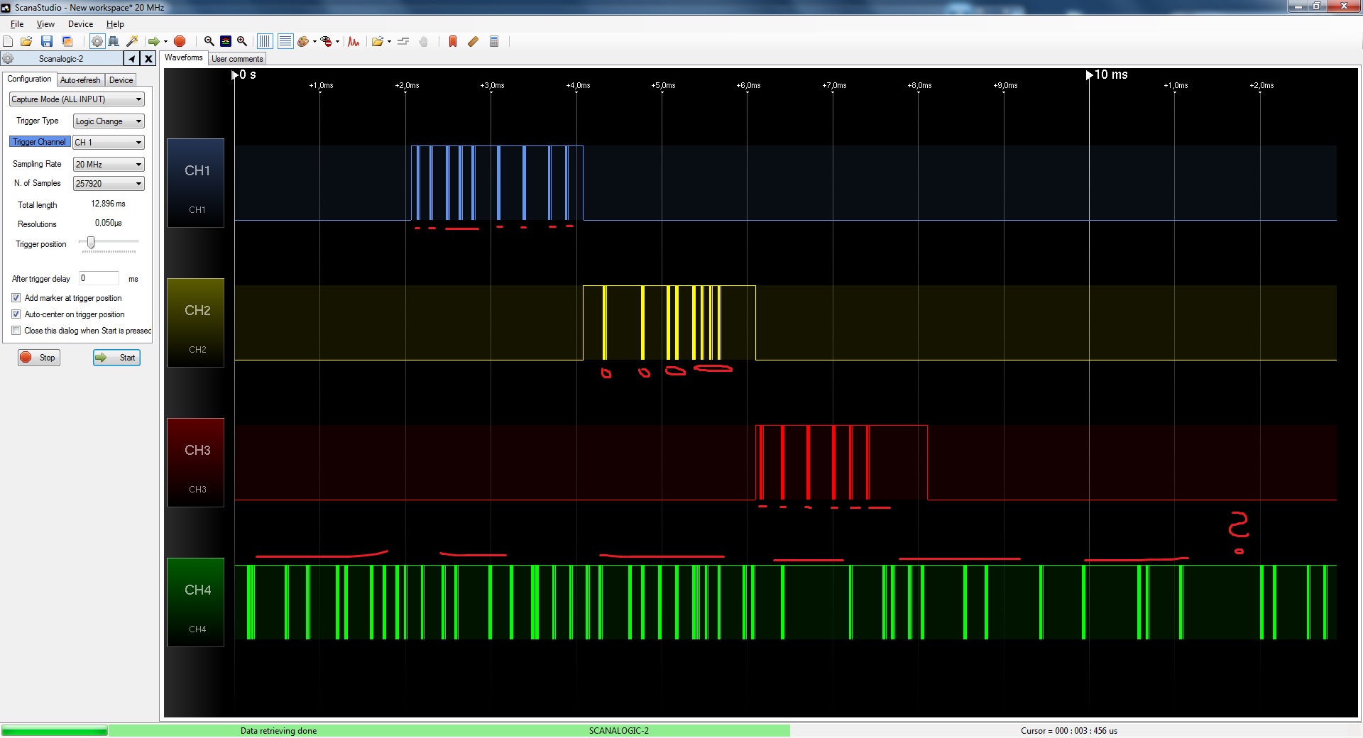The width and height of the screenshot is (1363, 738).
Task: Zoom out with the minus magnifier icon
Action: tap(209, 41)
